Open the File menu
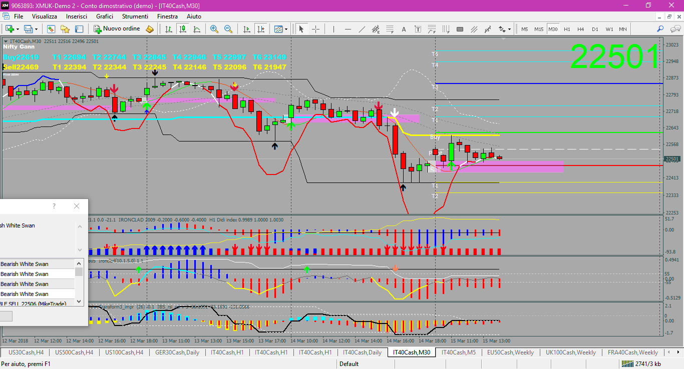Viewport: 684px width, 369px height. pos(19,16)
